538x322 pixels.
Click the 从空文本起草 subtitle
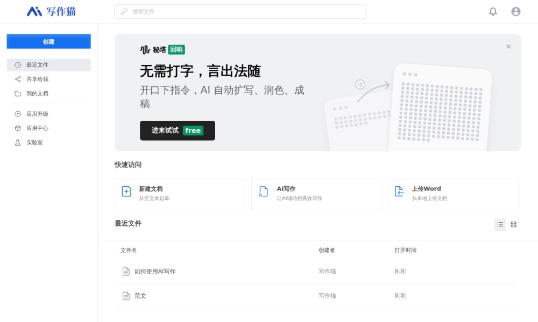click(x=154, y=198)
